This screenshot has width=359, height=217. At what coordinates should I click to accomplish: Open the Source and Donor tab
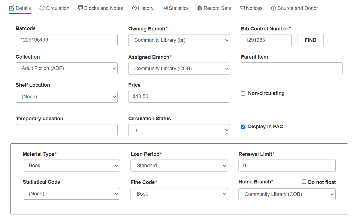pos(294,8)
